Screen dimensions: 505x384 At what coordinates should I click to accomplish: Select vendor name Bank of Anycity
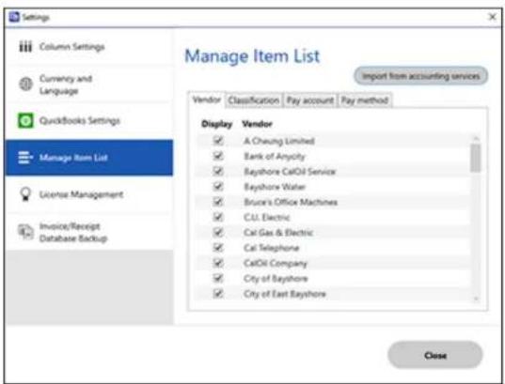click(275, 156)
